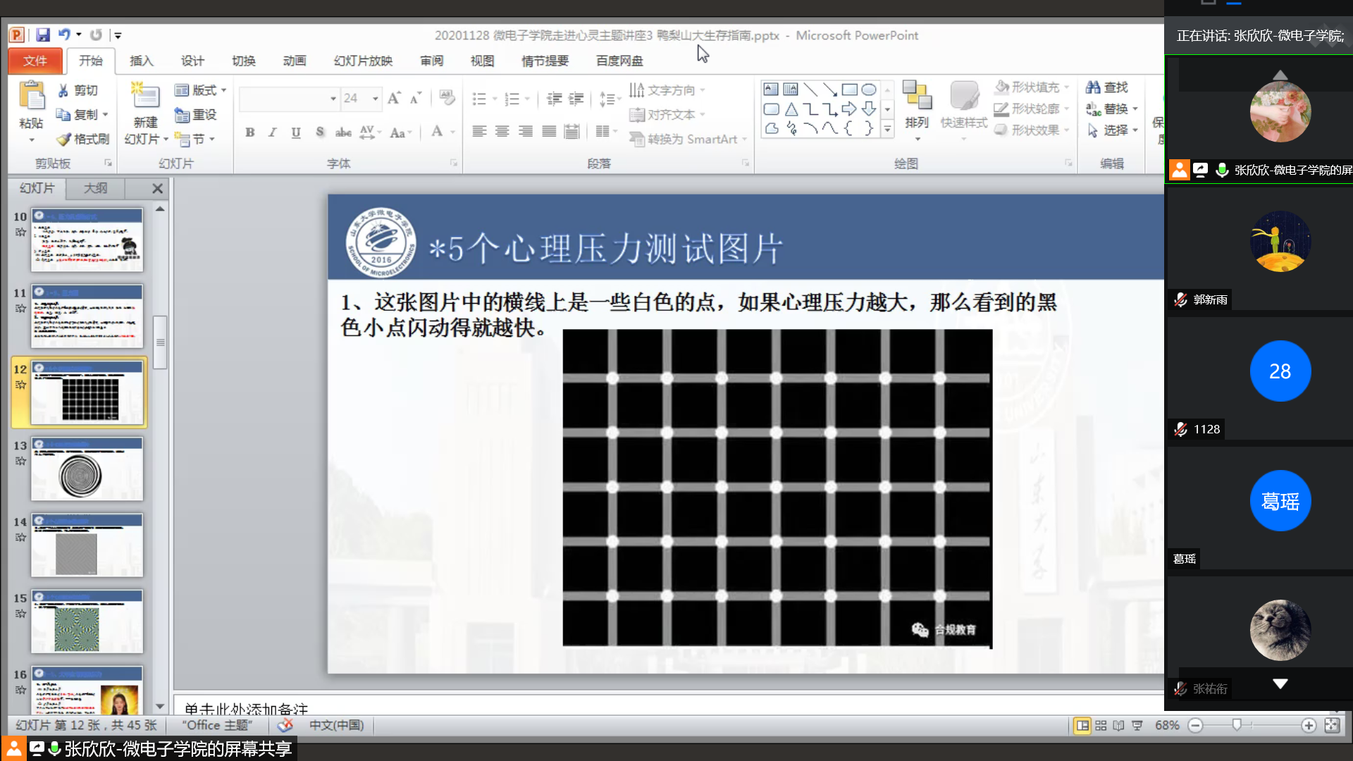Screen dimensions: 1353x761
Task: Open the Shape Fill (形状填充) dropdown
Action: tap(1032, 87)
